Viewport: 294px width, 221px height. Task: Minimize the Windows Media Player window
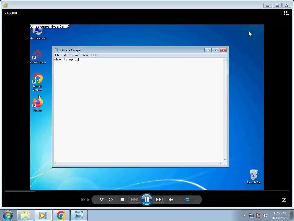click(268, 5)
